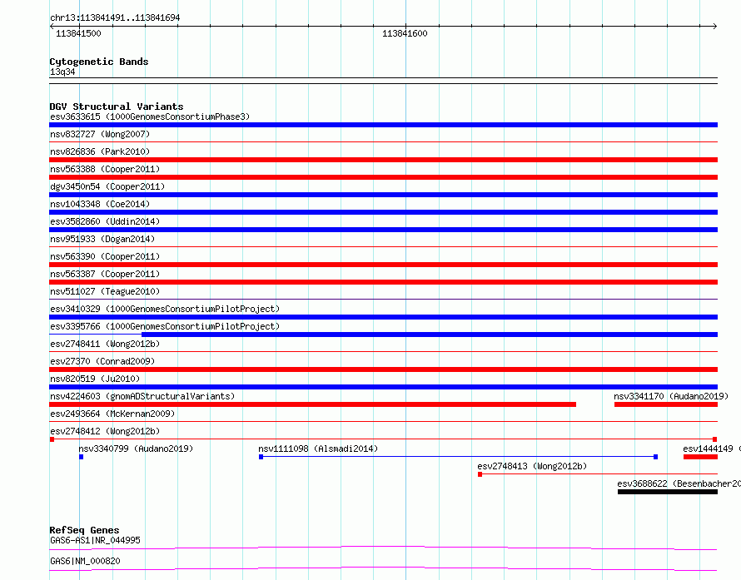Screen dimensions: 741x580
Task: Click the black bar of esv3688622
Action: 667,492
